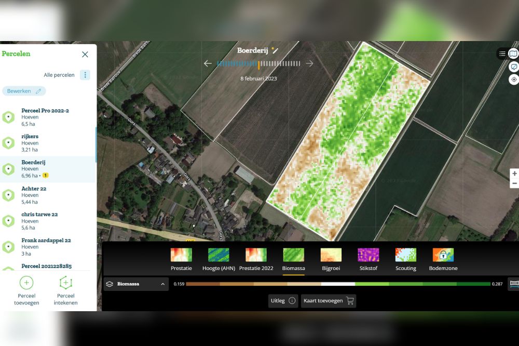Zoom in the map with plus button

pos(514,174)
